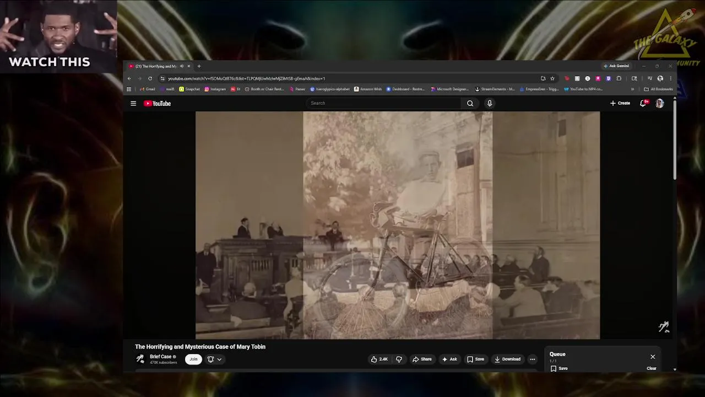This screenshot has height=397, width=705.
Task: Open Snapchat bookmark
Action: 189,89
